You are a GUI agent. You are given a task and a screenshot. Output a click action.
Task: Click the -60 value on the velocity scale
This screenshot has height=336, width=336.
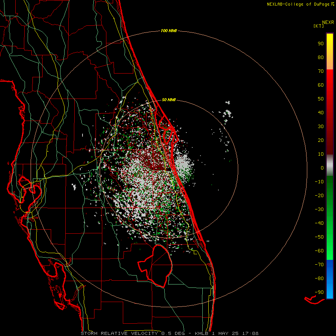[x=319, y=251]
